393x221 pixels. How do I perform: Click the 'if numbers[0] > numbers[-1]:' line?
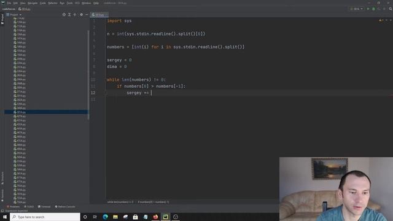tap(151, 86)
